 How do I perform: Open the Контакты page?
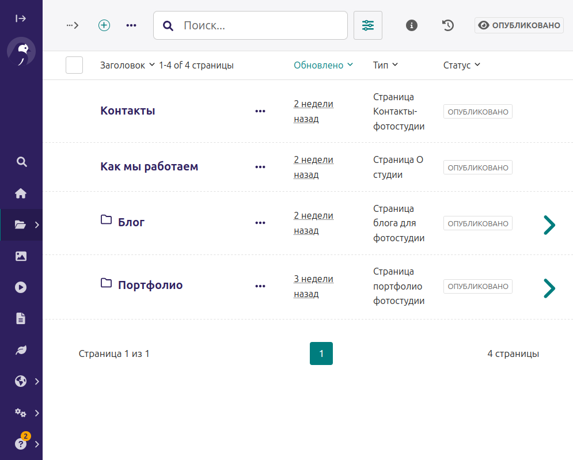tap(127, 111)
